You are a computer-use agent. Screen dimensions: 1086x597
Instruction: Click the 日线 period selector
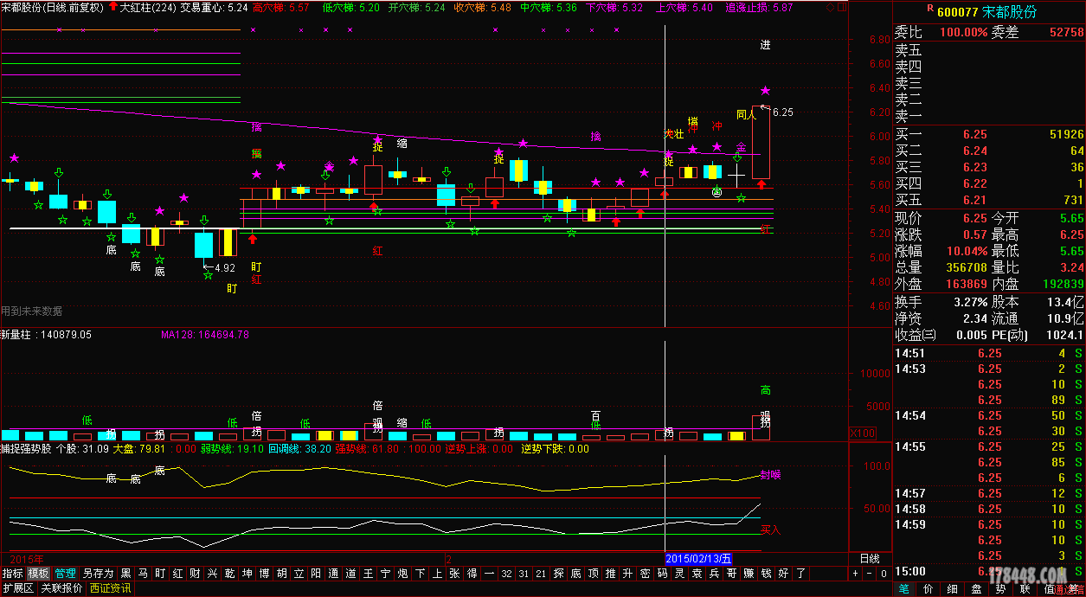coord(870,558)
